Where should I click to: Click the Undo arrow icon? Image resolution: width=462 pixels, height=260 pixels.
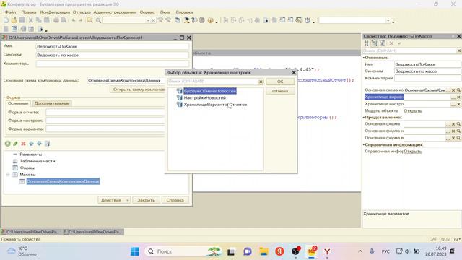click(74, 20)
